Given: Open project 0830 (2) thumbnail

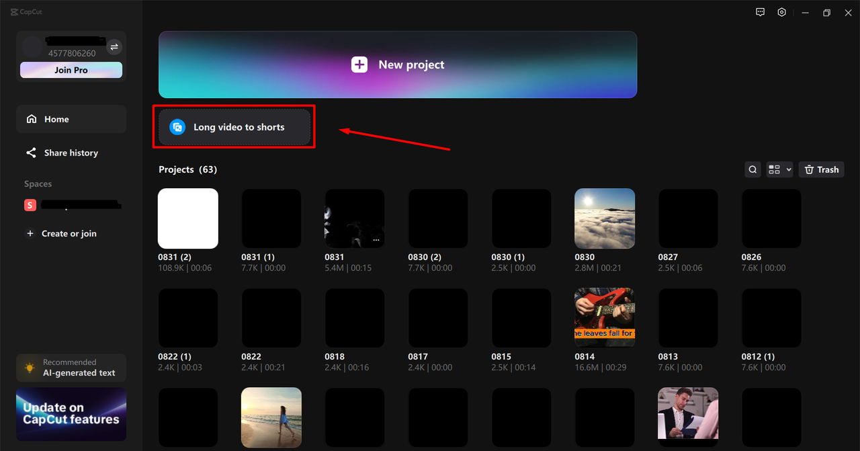Looking at the screenshot, I should tap(438, 218).
